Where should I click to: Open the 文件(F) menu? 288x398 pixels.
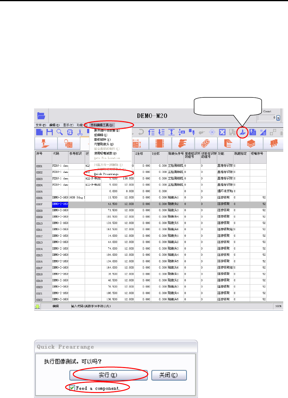pyautogui.click(x=41, y=125)
